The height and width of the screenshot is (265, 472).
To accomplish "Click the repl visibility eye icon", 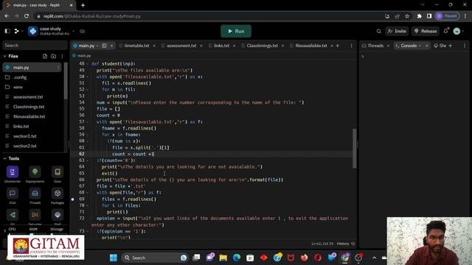I will 82,31.
